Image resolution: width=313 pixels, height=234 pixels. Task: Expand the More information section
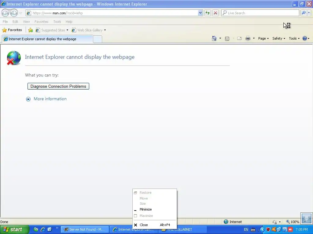(x=28, y=99)
